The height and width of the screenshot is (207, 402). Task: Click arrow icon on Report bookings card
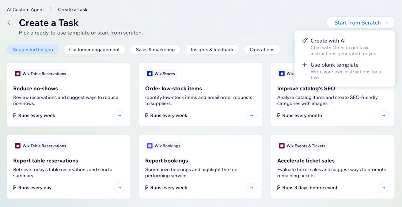(x=251, y=188)
